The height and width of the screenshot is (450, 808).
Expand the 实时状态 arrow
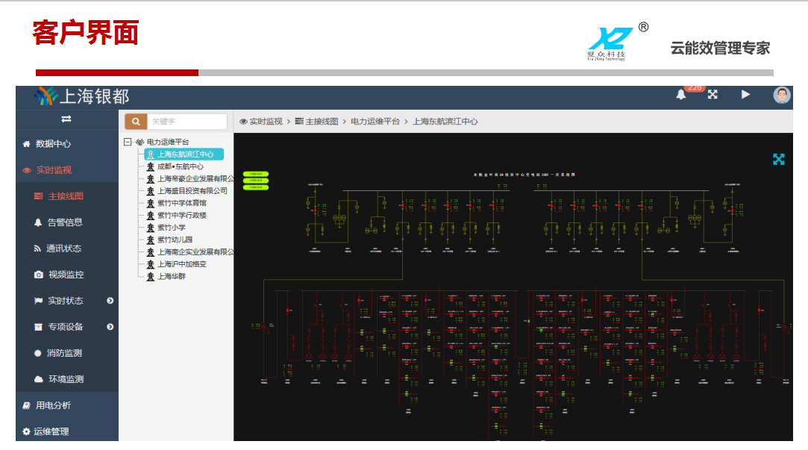[x=110, y=301]
